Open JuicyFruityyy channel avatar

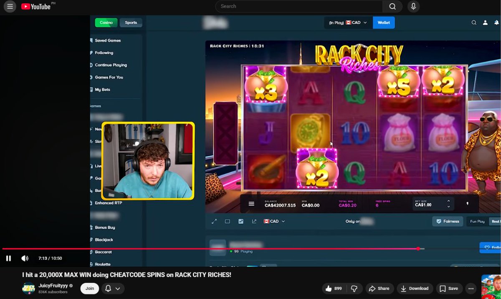point(28,288)
